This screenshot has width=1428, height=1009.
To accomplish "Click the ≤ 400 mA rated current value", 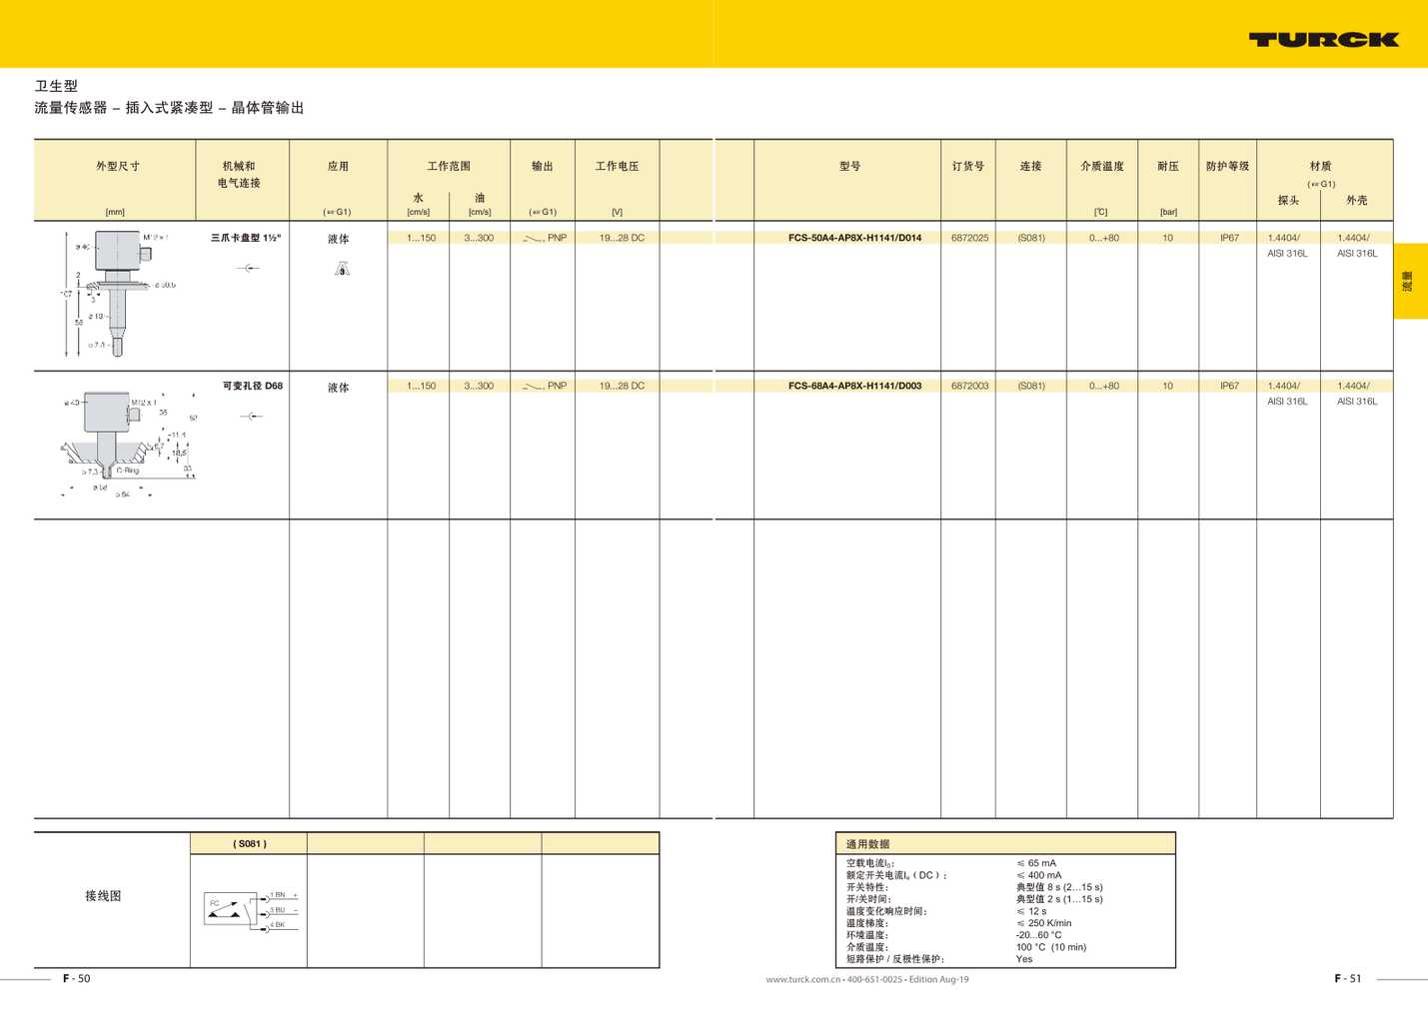I will tap(1039, 875).
